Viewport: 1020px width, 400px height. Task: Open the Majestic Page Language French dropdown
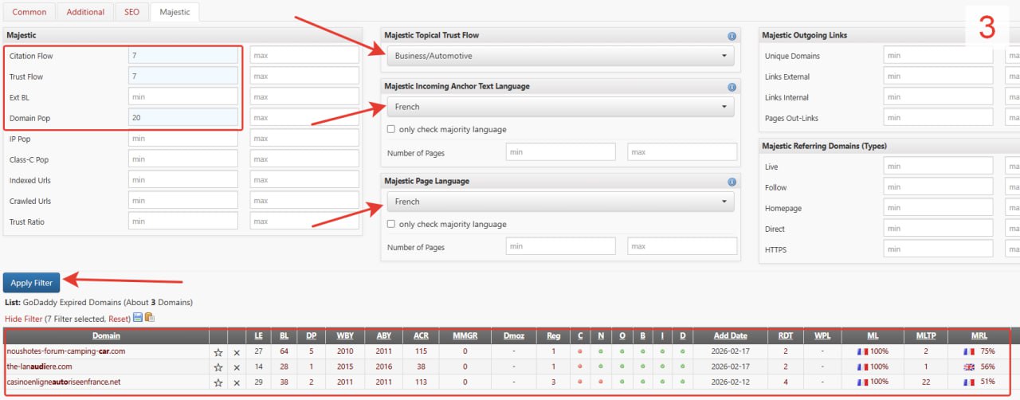(x=560, y=202)
